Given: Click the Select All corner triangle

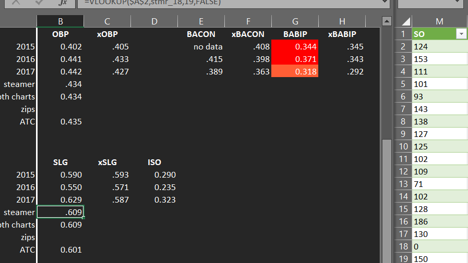Looking at the screenshot, I should click(405, 21).
